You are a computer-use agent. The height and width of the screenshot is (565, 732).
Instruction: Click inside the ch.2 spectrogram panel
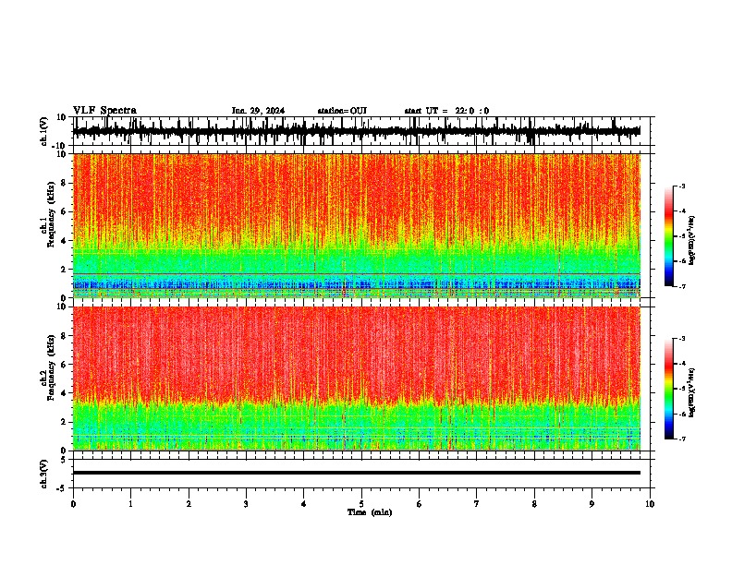click(356, 379)
